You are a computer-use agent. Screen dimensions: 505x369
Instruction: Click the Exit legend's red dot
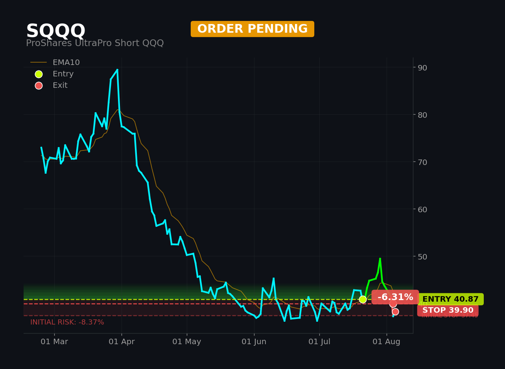(39, 85)
